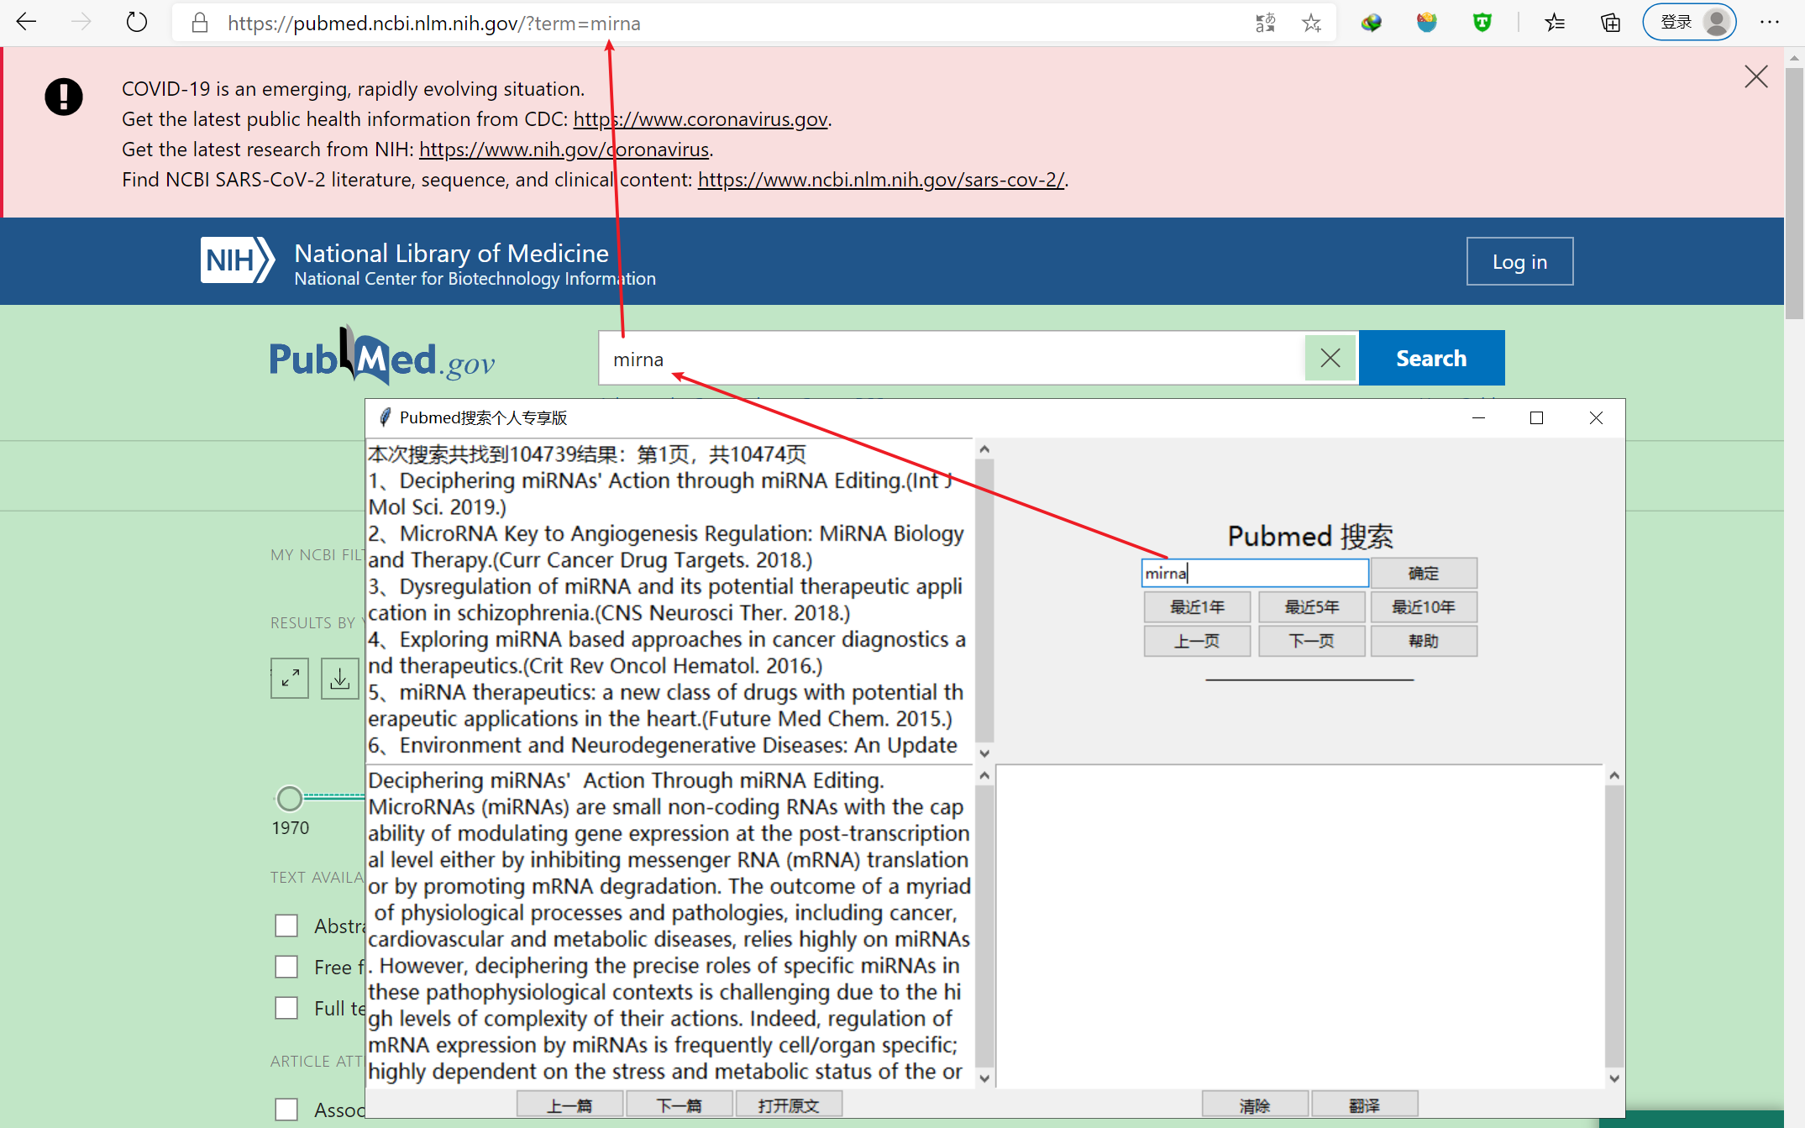Image resolution: width=1805 pixels, height=1128 pixels.
Task: View site security via the padlock icon
Action: (x=199, y=23)
